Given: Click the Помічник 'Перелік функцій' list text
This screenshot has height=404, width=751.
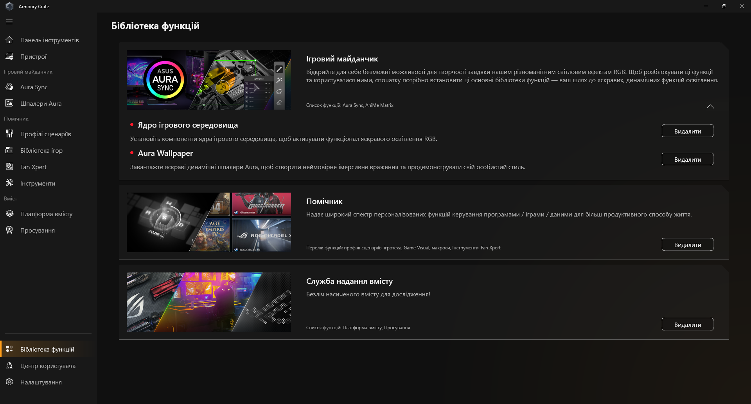Looking at the screenshot, I should tap(403, 248).
